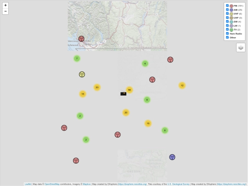Click the Other legend label
The image size is (248, 186).
233,38
